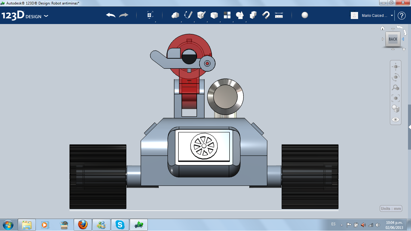Open the Transform tool
The height and width of the screenshot is (231, 411).
pos(150,15)
